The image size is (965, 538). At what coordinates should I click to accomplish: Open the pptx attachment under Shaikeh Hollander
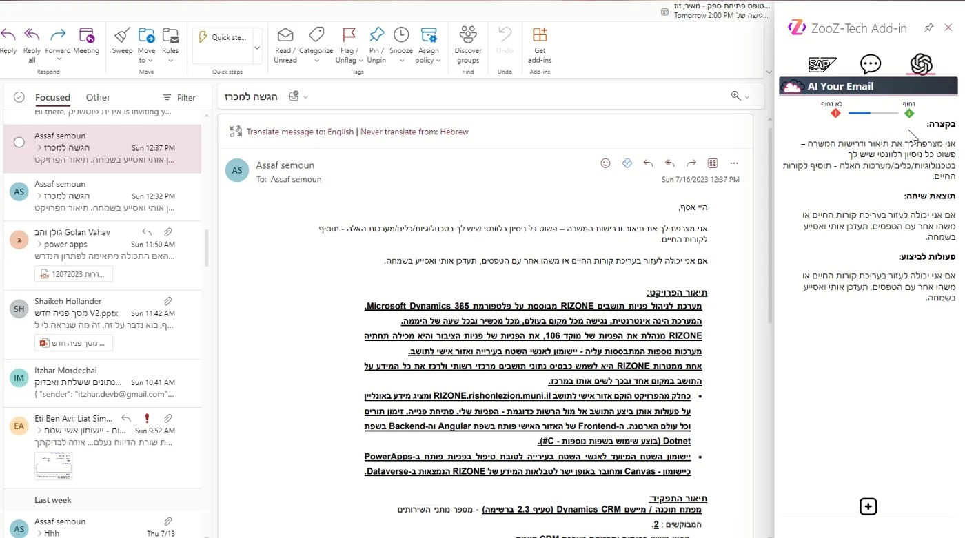click(x=74, y=342)
